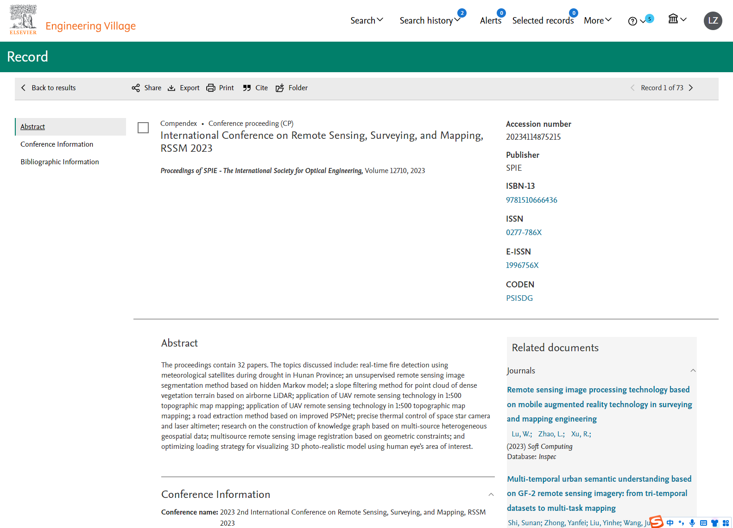Click author link Zhao, L.
The height and width of the screenshot is (528, 733).
[551, 434]
